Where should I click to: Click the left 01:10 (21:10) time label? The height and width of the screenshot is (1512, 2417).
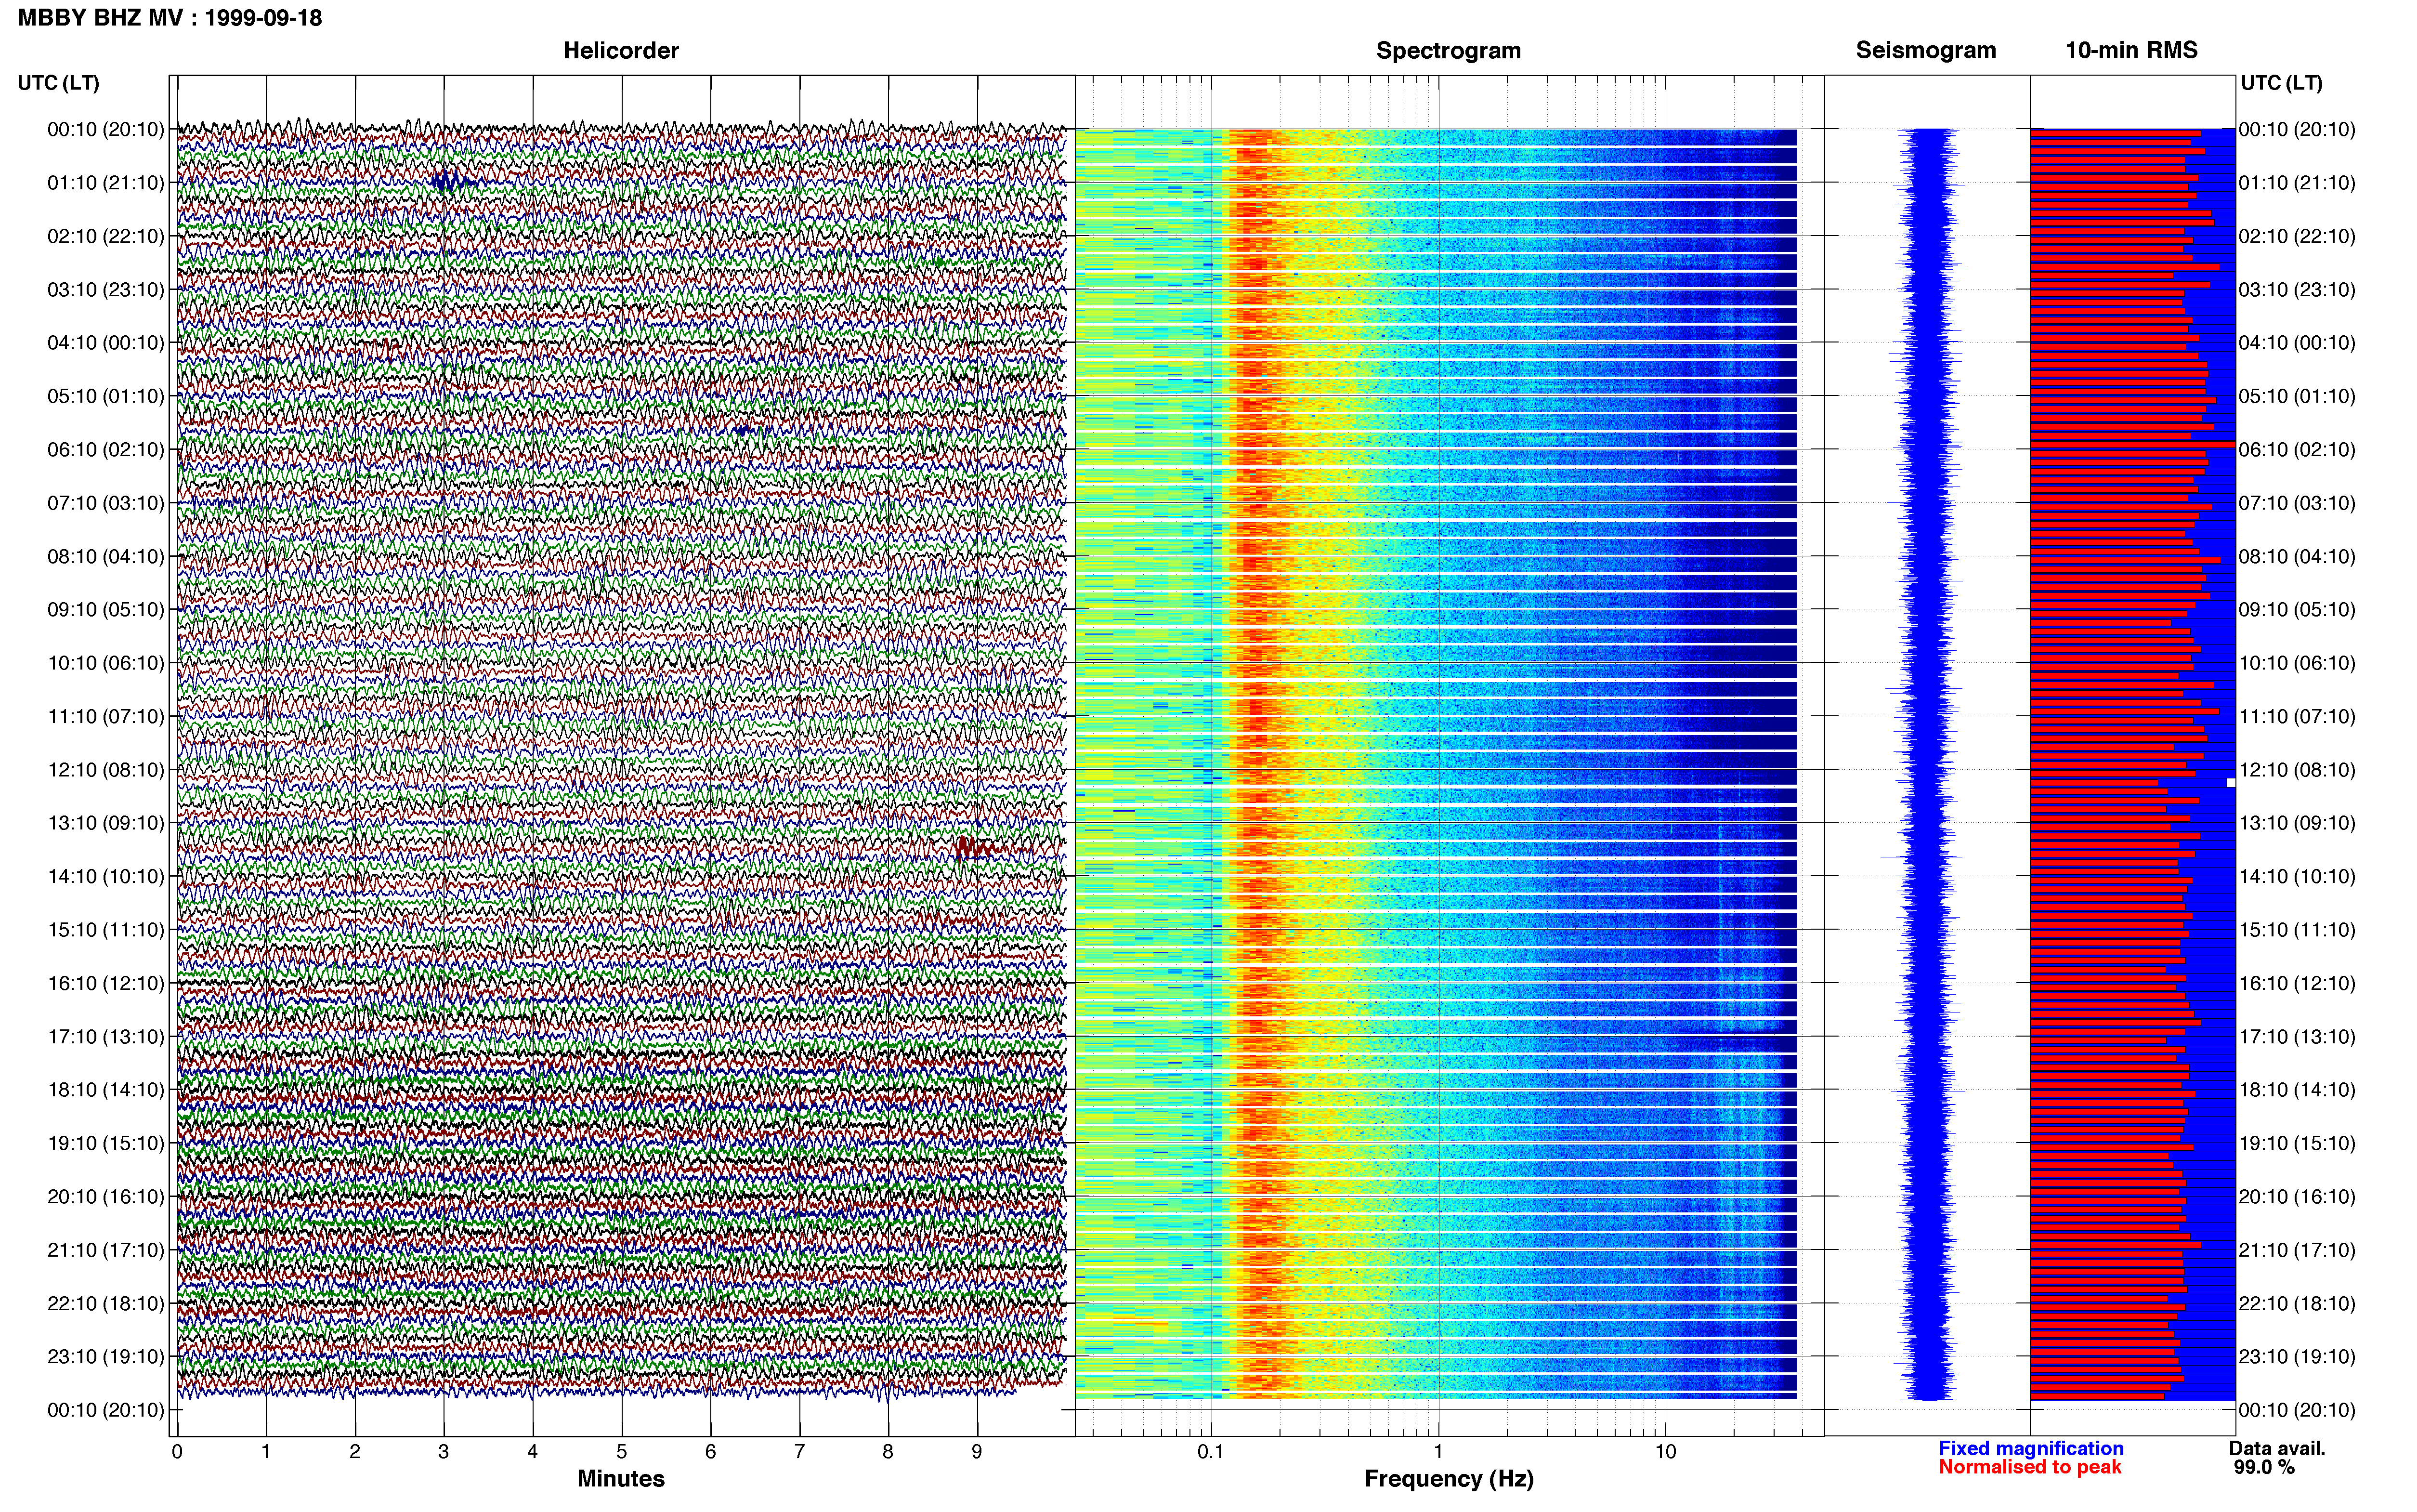pos(105,183)
